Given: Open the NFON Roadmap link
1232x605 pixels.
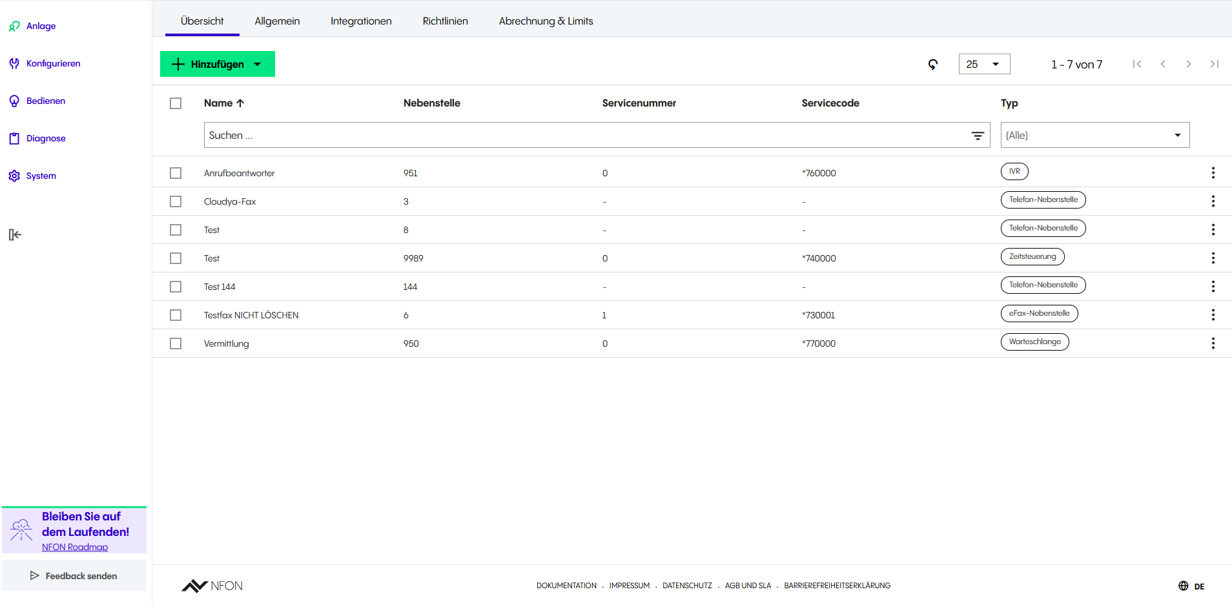Looking at the screenshot, I should [x=75, y=547].
